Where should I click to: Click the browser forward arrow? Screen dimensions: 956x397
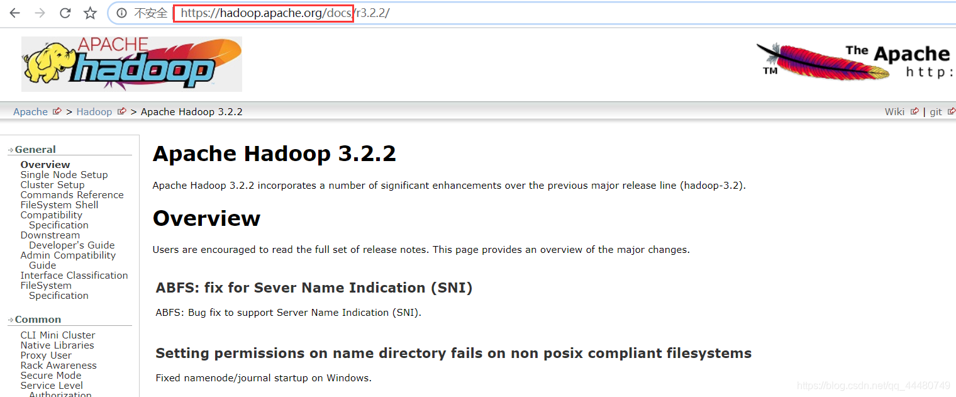click(40, 13)
